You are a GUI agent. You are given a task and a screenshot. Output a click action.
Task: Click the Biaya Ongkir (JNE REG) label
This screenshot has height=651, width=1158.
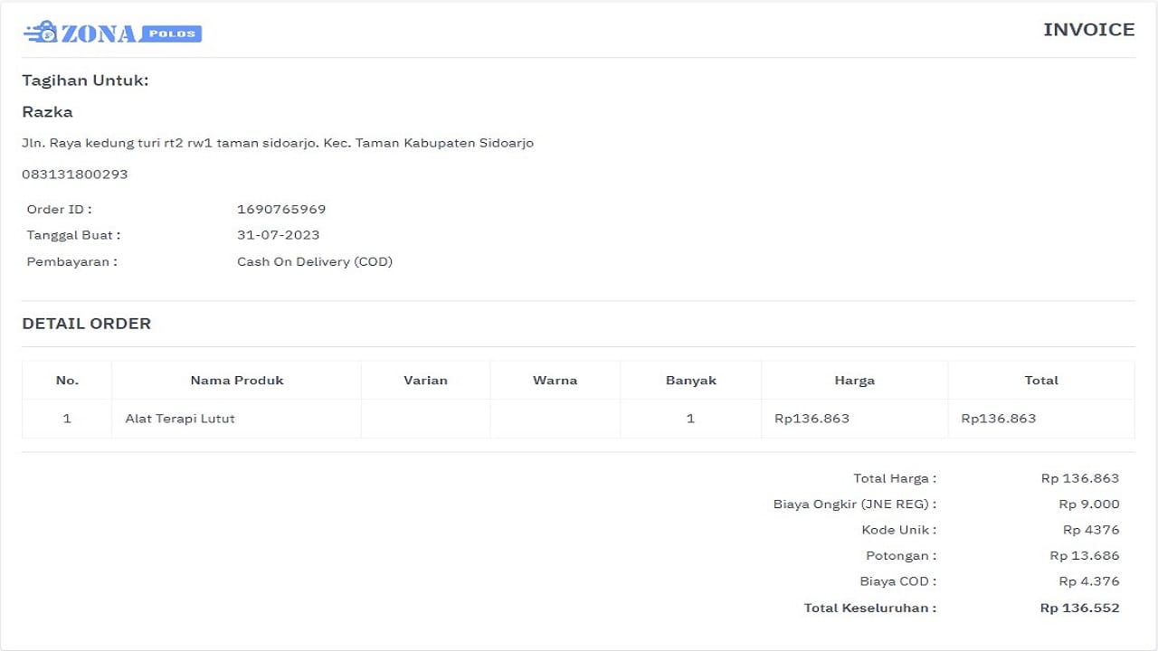pyautogui.click(x=854, y=505)
